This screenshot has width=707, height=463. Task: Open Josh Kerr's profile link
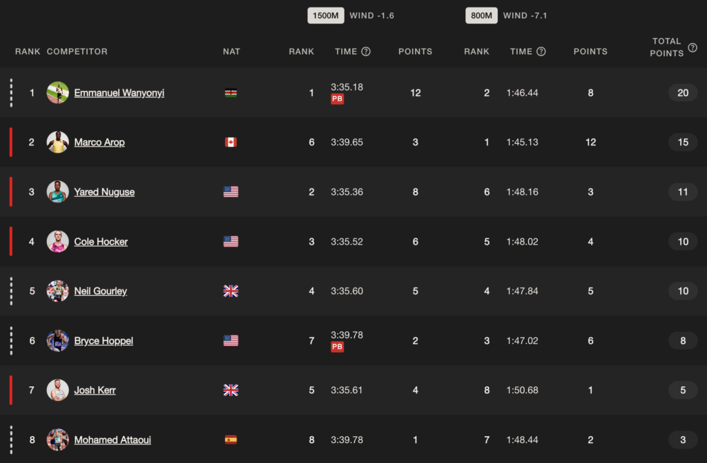[95, 390]
